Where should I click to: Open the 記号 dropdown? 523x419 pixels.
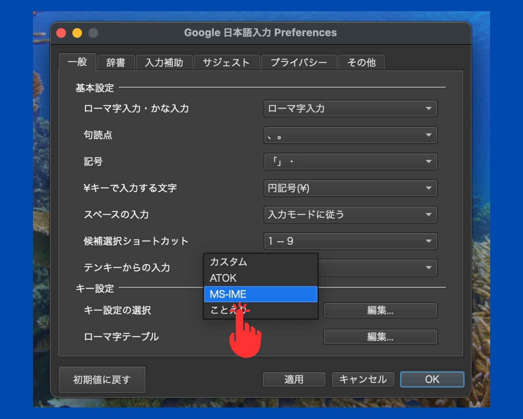tap(351, 161)
